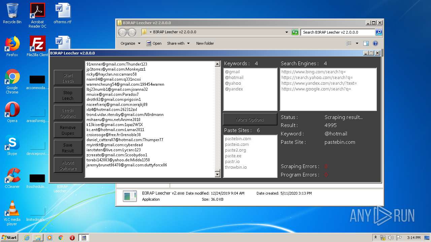Select paste2.org in the Paste Sites list
Screen dimensions: 431x242
[235, 150]
